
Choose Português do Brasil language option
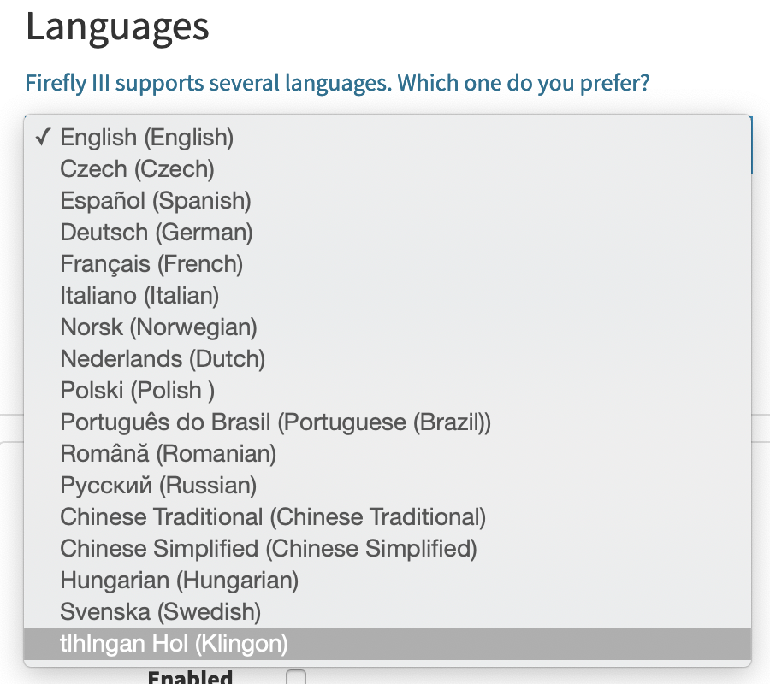click(274, 422)
